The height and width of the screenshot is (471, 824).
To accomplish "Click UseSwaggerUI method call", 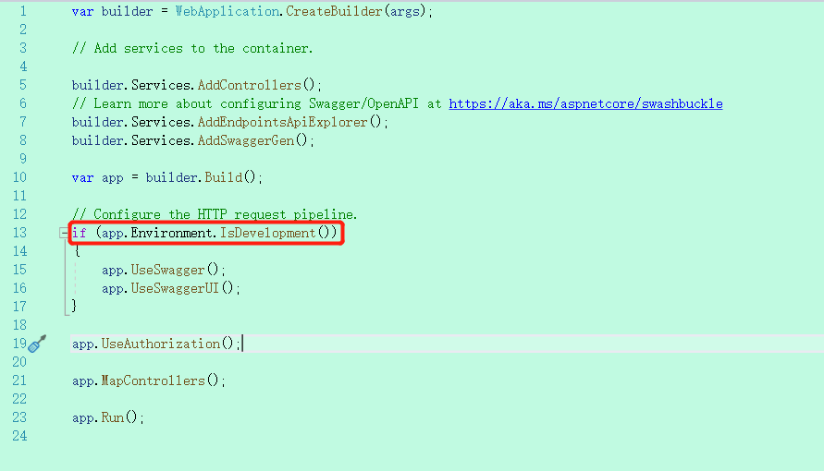I will point(175,288).
